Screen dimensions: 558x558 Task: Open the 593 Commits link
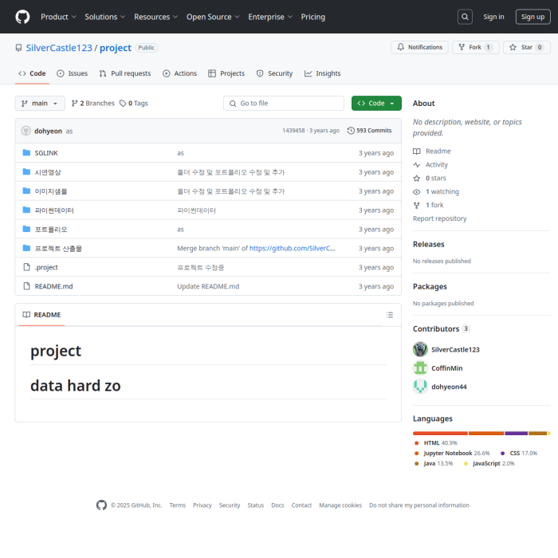click(x=369, y=131)
